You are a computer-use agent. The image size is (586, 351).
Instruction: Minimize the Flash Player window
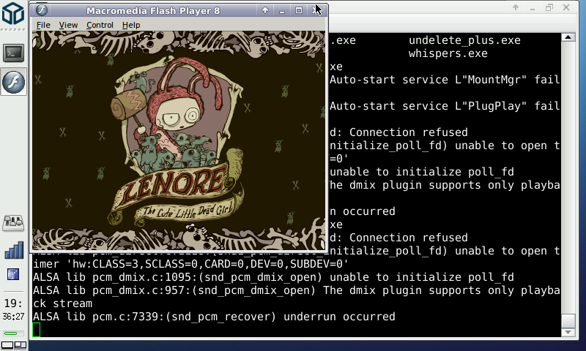click(282, 10)
